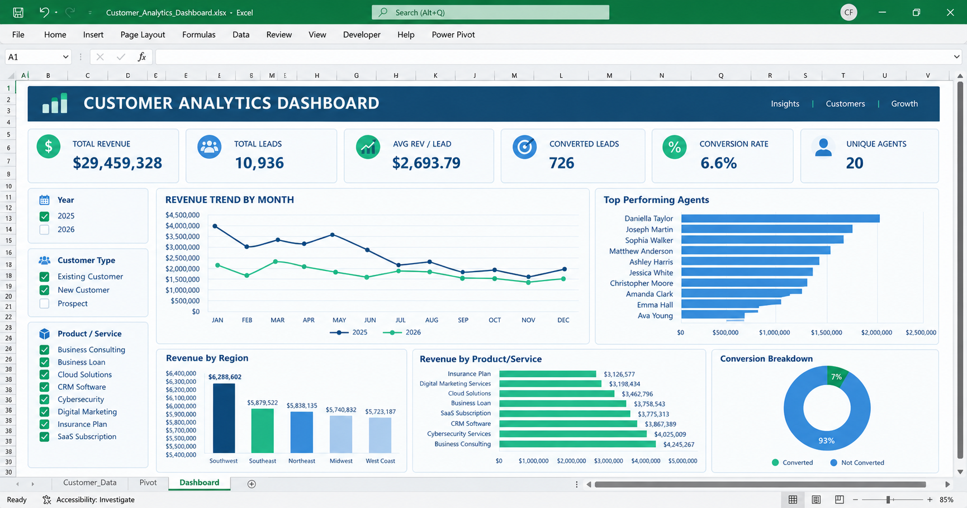
Task: Click the Southwest bar in Revenue by Region
Action: click(x=224, y=418)
